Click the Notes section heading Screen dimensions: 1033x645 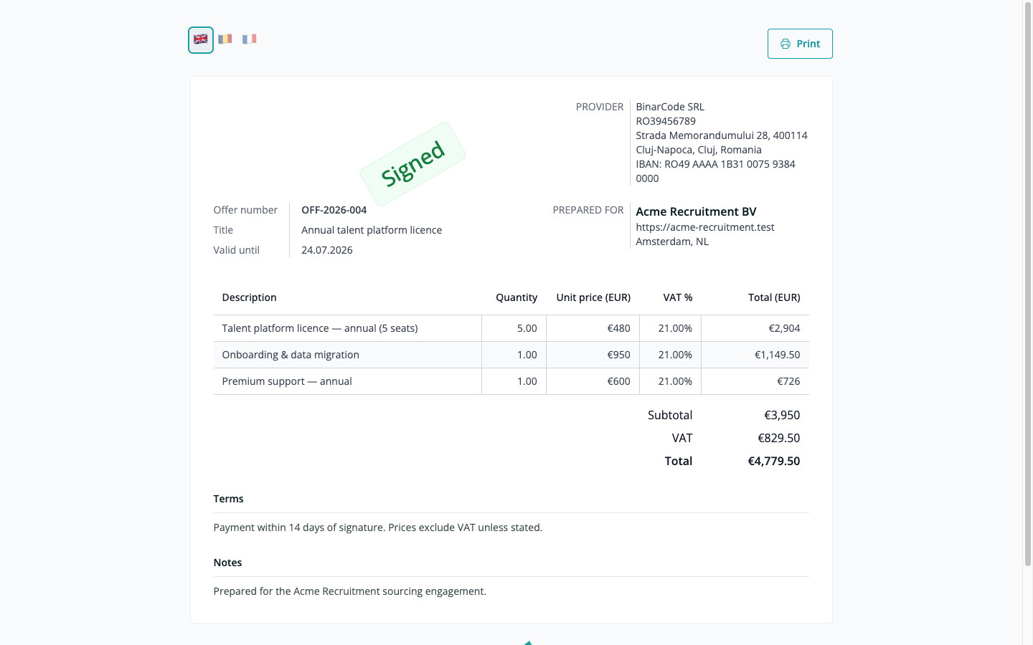click(x=227, y=563)
